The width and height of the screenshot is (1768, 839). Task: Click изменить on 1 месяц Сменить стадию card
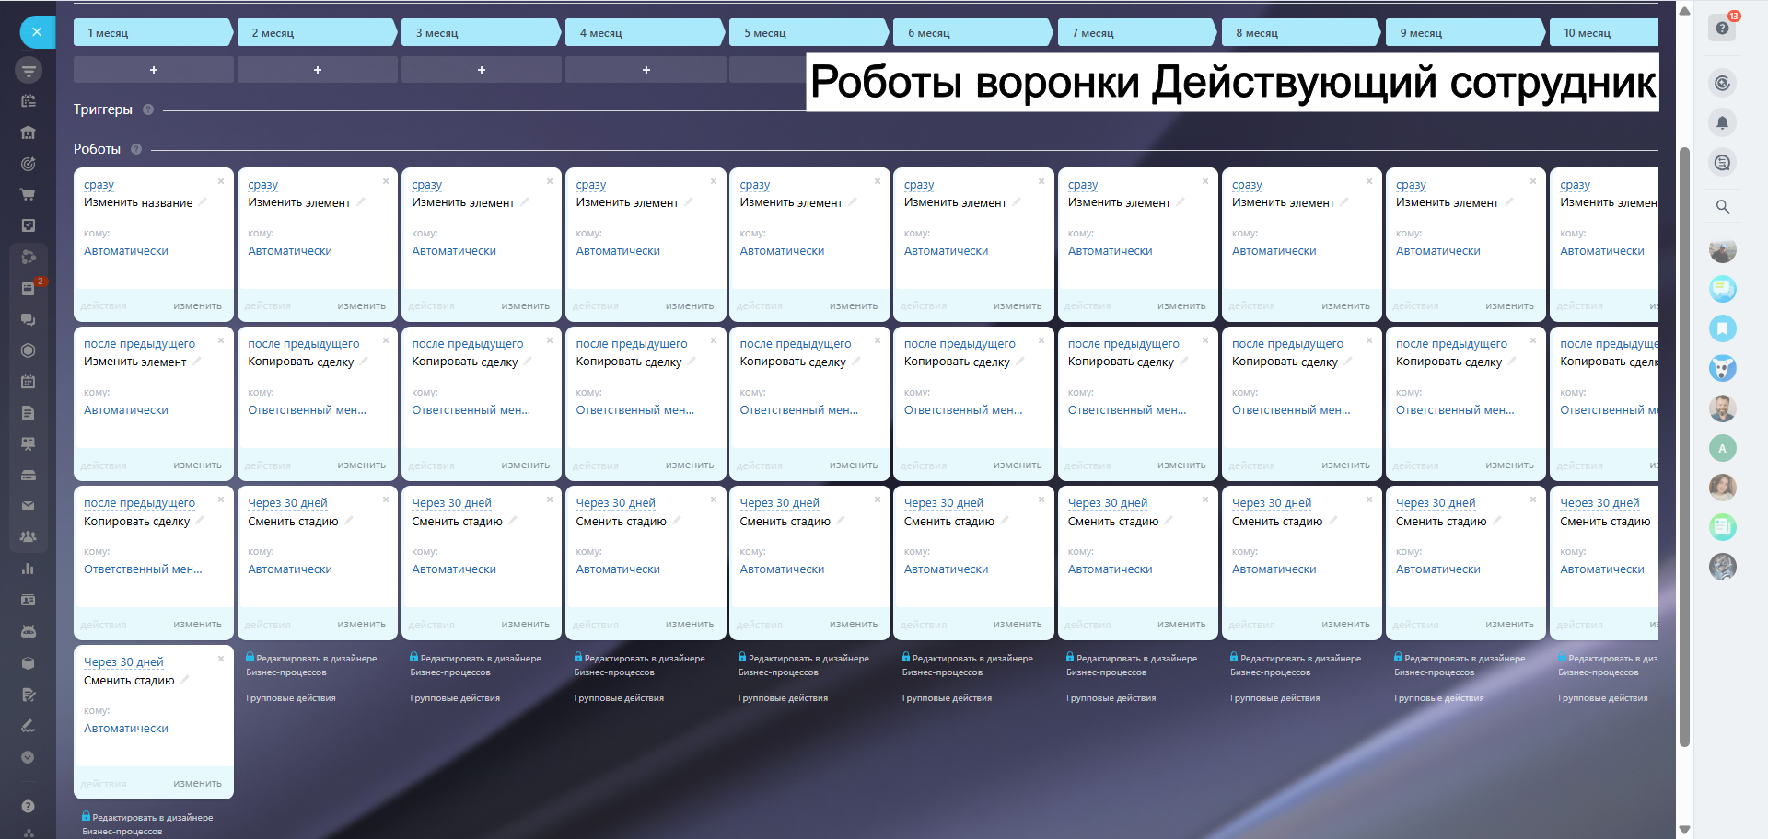[x=197, y=783]
